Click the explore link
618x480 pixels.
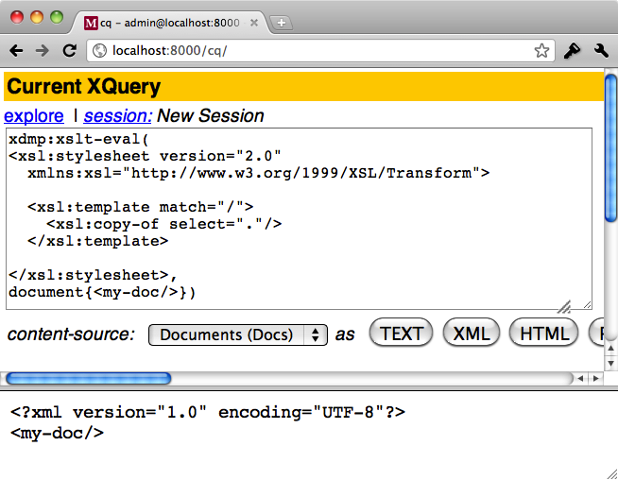[34, 116]
